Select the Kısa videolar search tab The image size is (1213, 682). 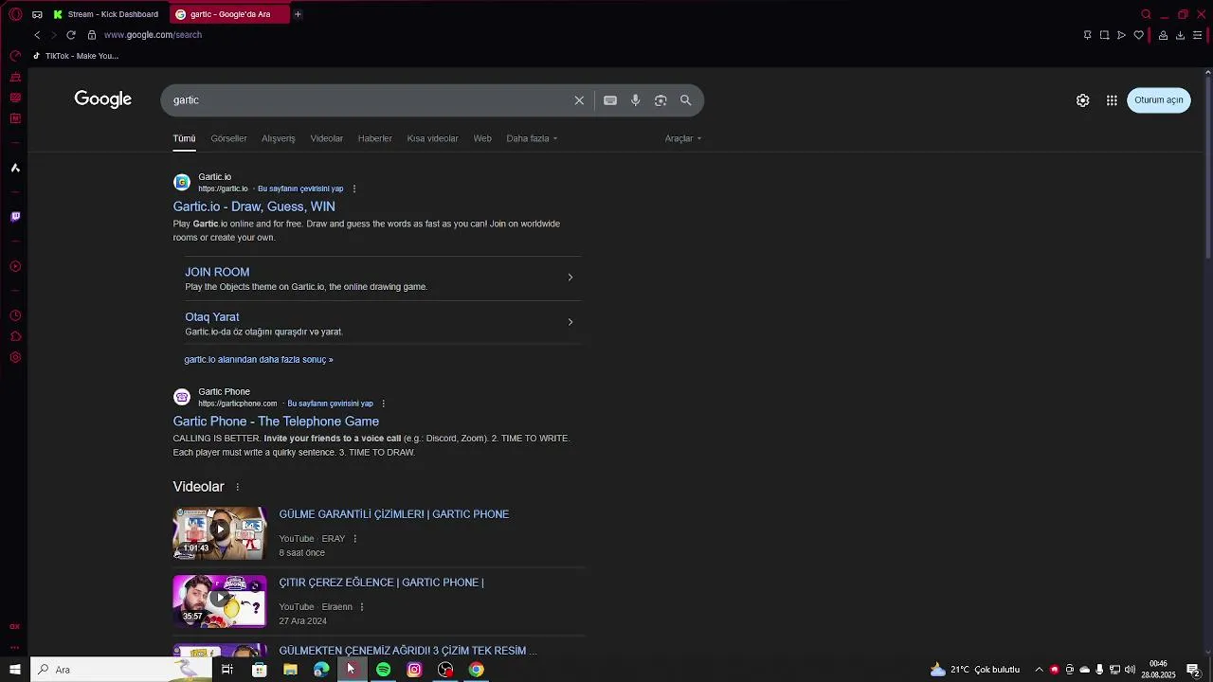[x=433, y=138]
